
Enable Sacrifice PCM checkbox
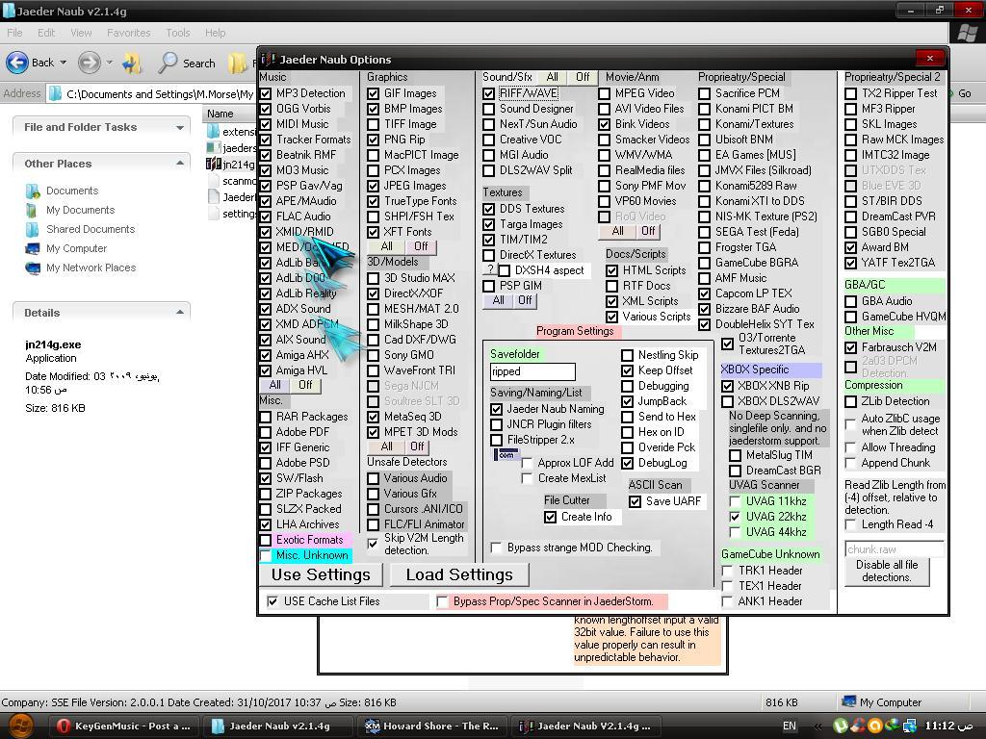[x=704, y=93]
